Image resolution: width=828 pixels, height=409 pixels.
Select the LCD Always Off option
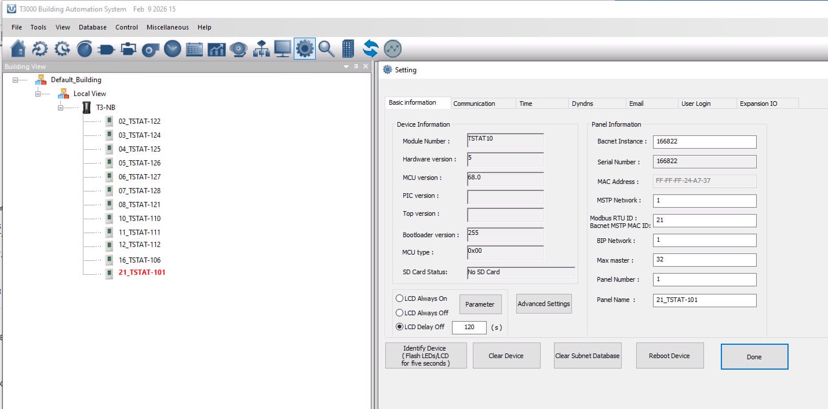[399, 313]
